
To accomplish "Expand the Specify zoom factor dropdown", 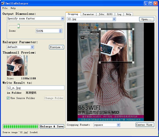I will 63,18.
